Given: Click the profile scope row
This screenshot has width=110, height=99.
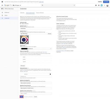Looking at the screenshot, I should click(x=36, y=59).
